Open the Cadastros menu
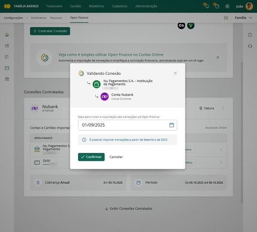This screenshot has width=257, height=232. pyautogui.click(x=119, y=6)
